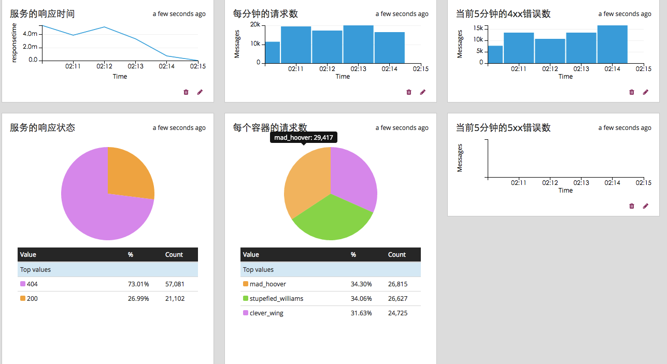The width and height of the screenshot is (667, 364).
Task: Click the orange swatch next to mad_hoover
Action: (244, 284)
